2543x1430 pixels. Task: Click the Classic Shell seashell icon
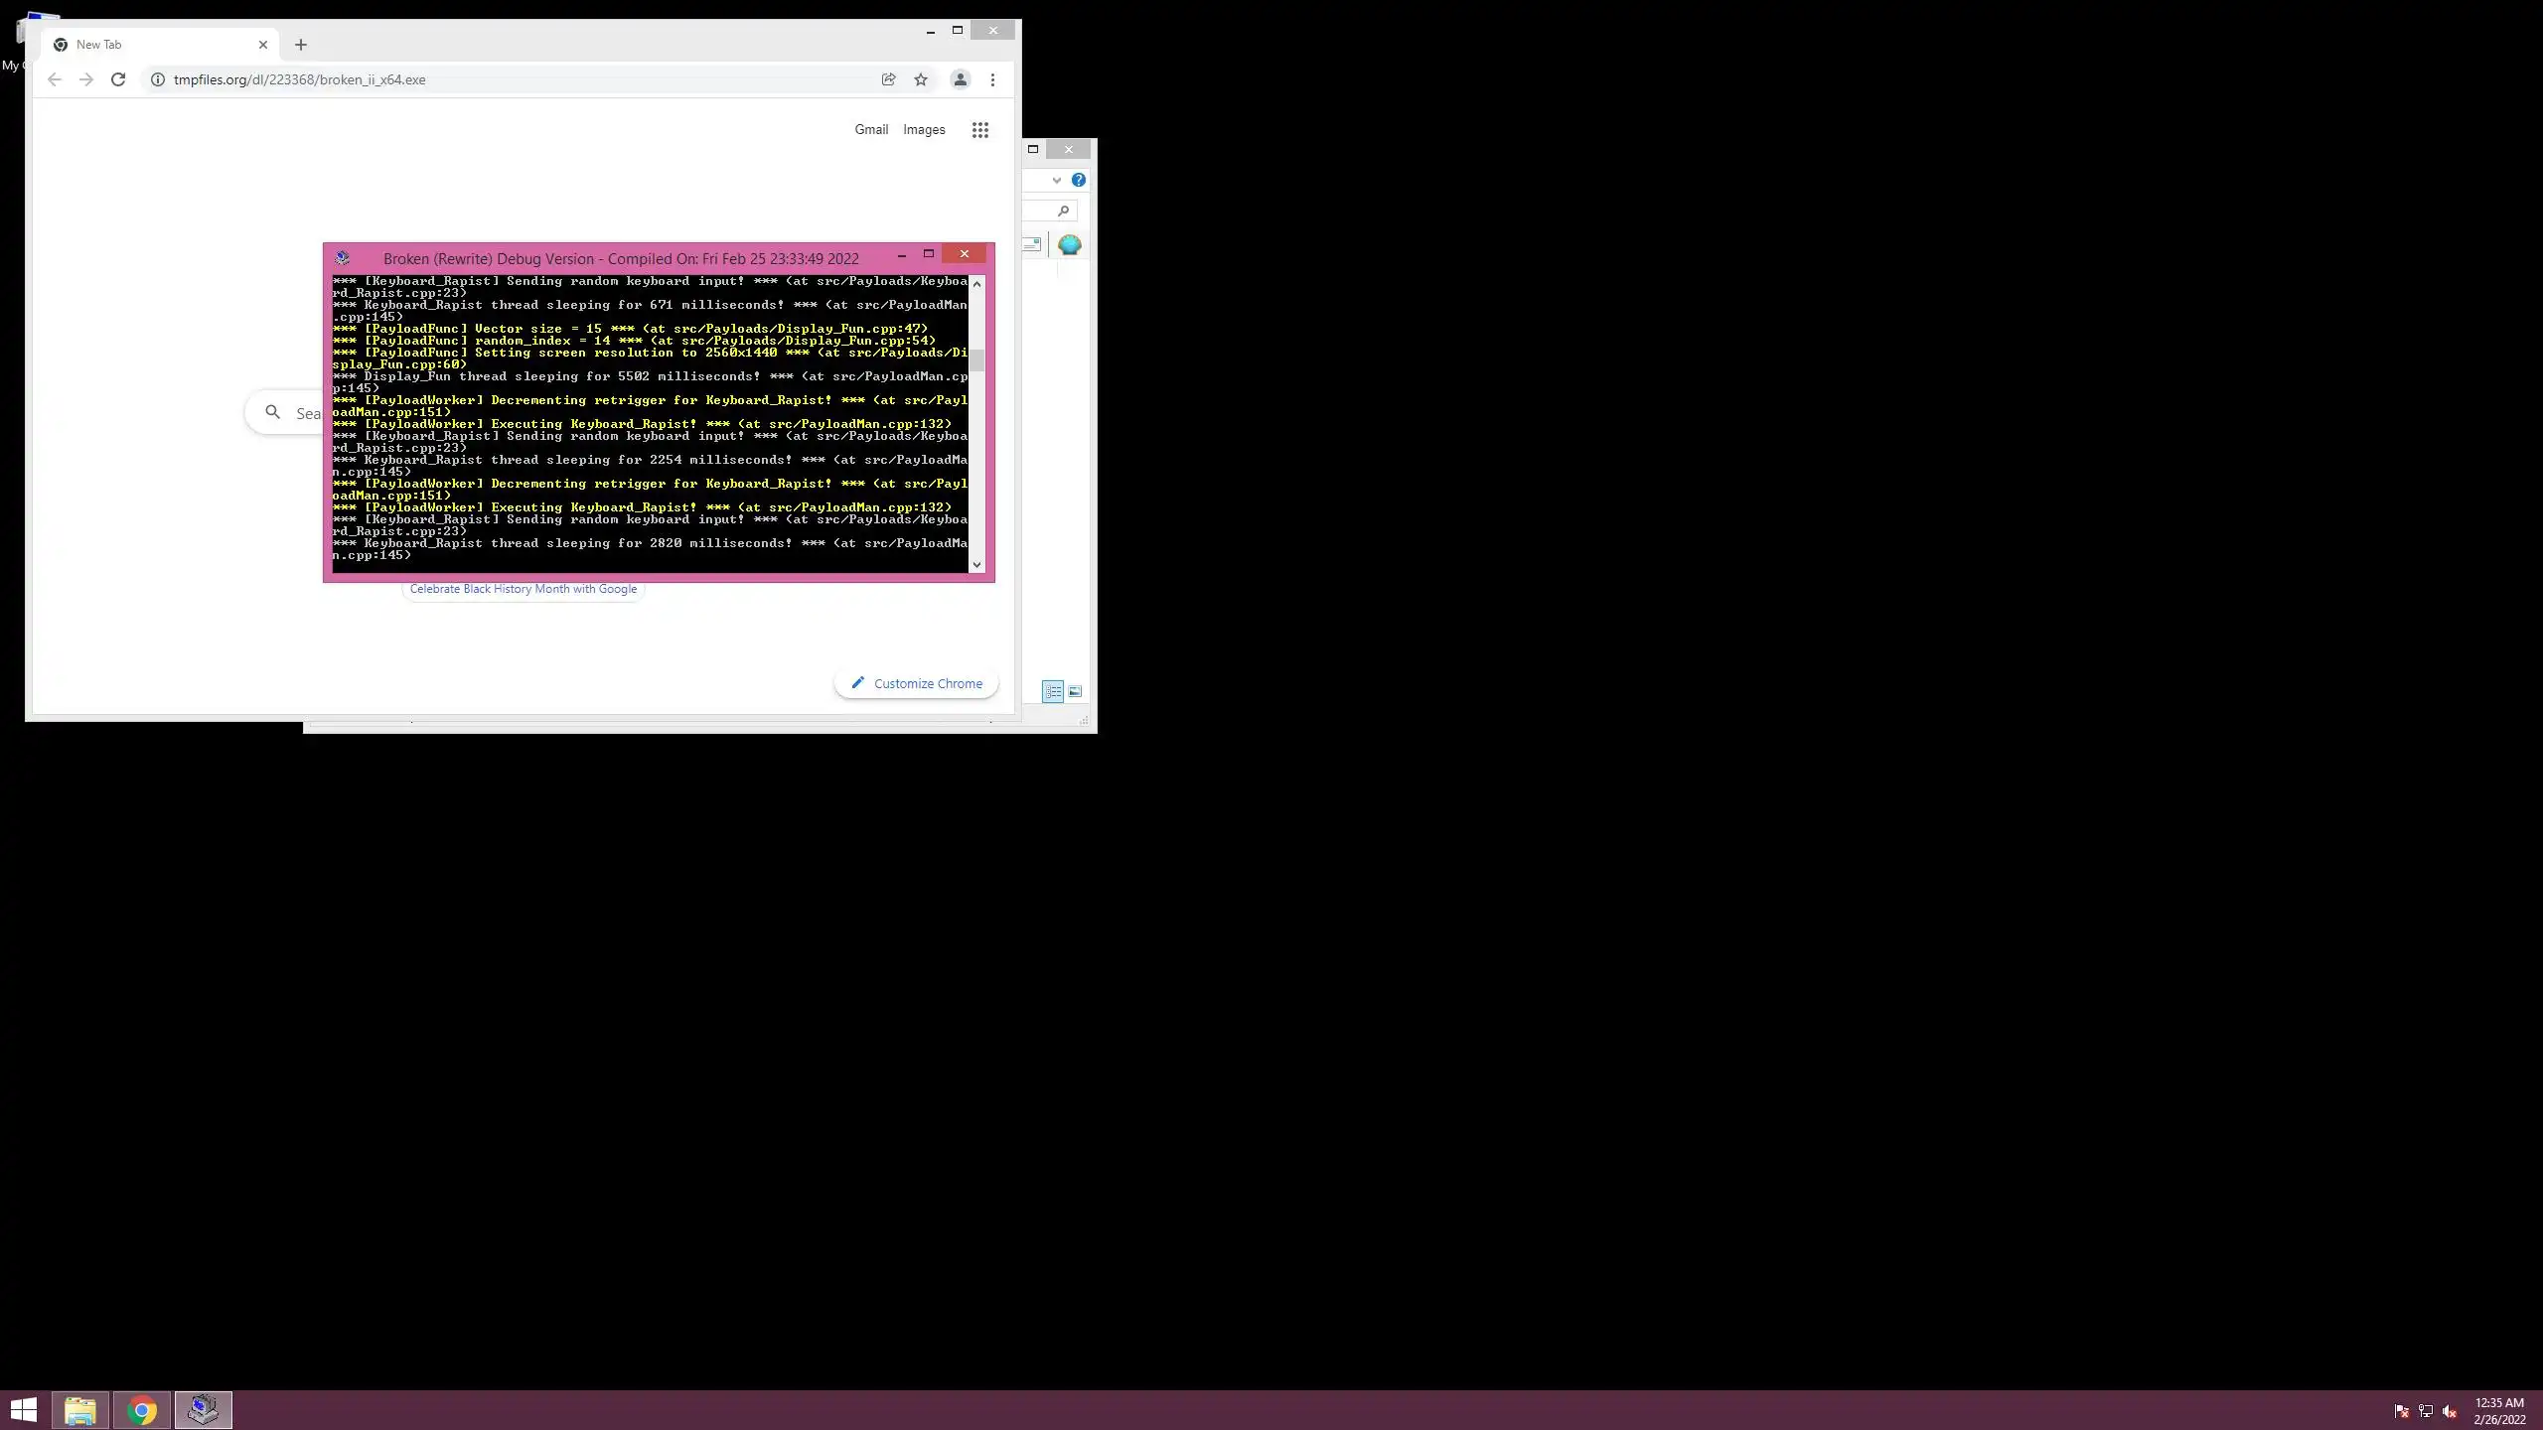(1069, 244)
